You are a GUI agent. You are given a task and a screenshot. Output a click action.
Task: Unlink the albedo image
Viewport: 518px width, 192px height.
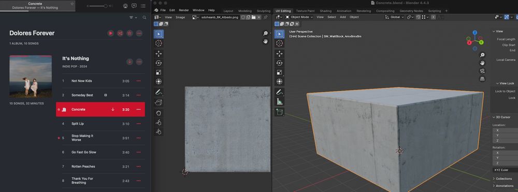point(258,17)
